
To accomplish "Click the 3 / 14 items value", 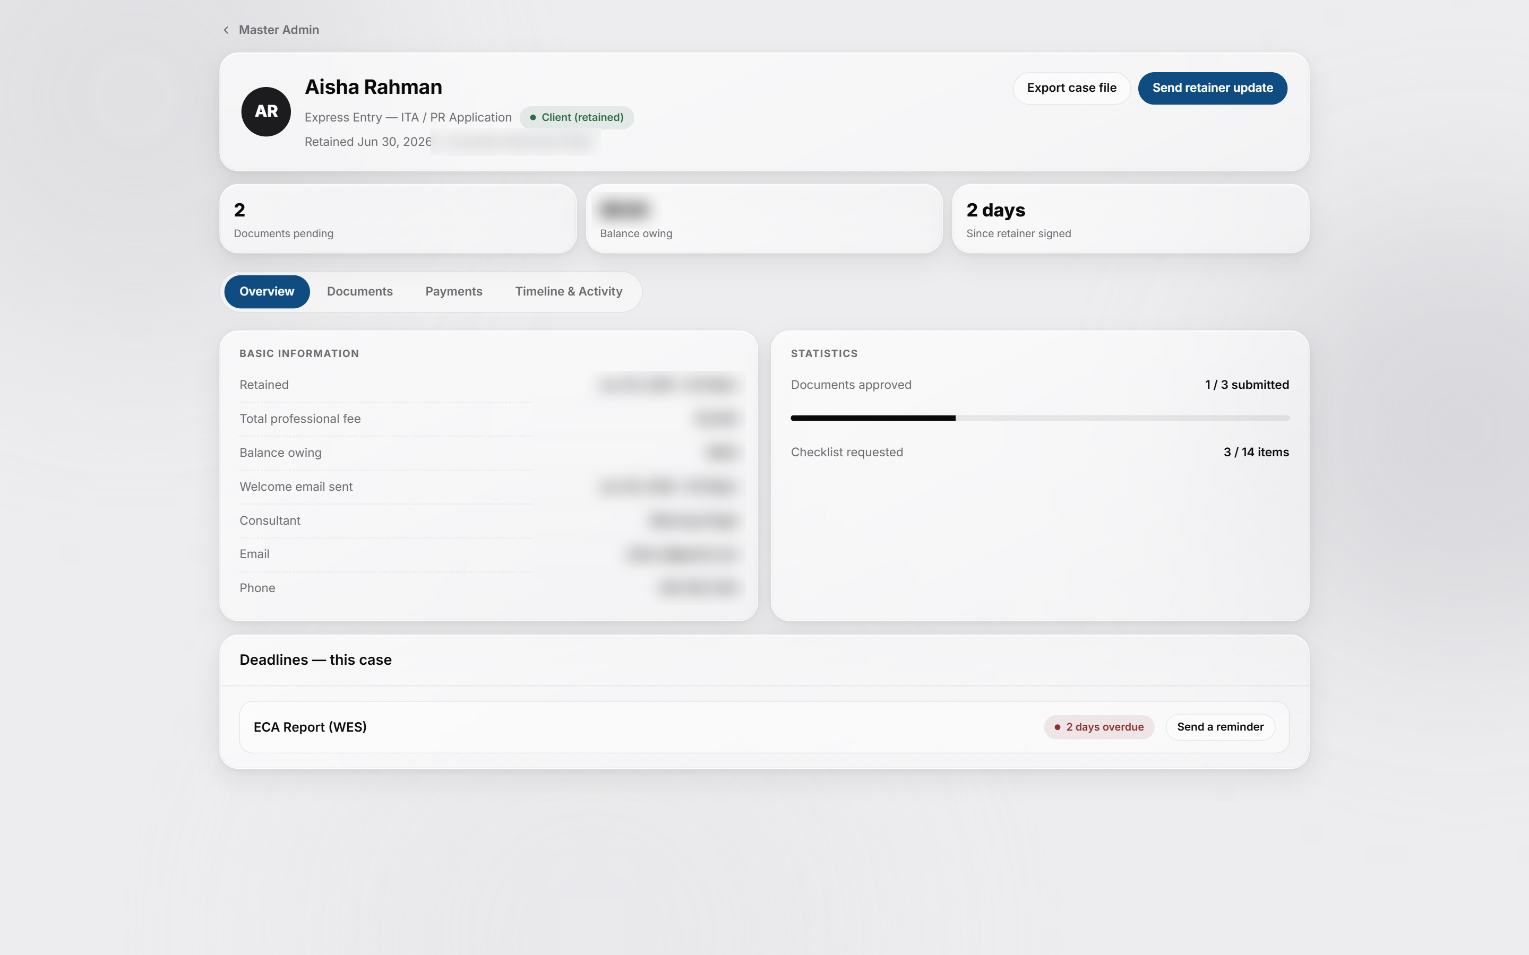I will pos(1256,452).
